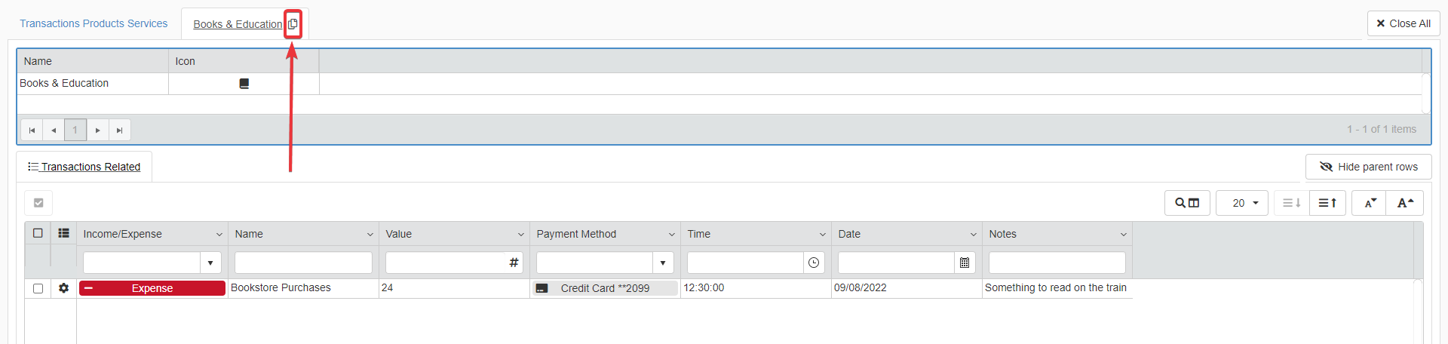Decrease the grid font size
This screenshot has height=344, width=1448.
(1370, 203)
